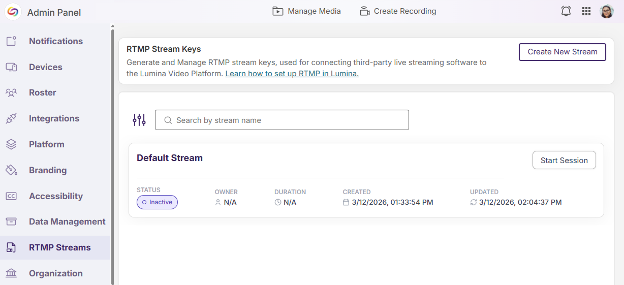624x285 pixels.
Task: Click the Inactive status badge
Action: (x=157, y=202)
